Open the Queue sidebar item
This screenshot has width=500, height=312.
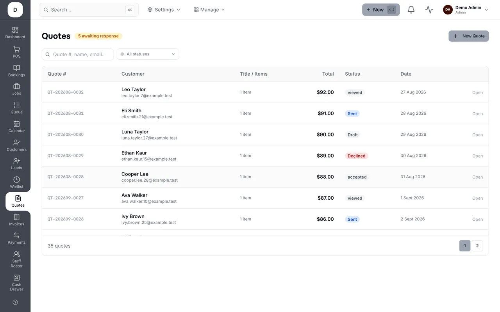pyautogui.click(x=16, y=108)
